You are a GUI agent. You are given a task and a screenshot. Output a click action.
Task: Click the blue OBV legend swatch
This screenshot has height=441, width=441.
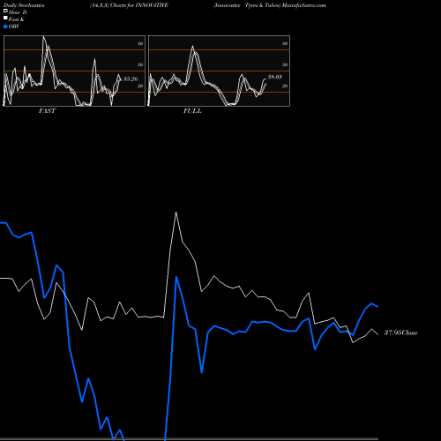tap(5, 26)
